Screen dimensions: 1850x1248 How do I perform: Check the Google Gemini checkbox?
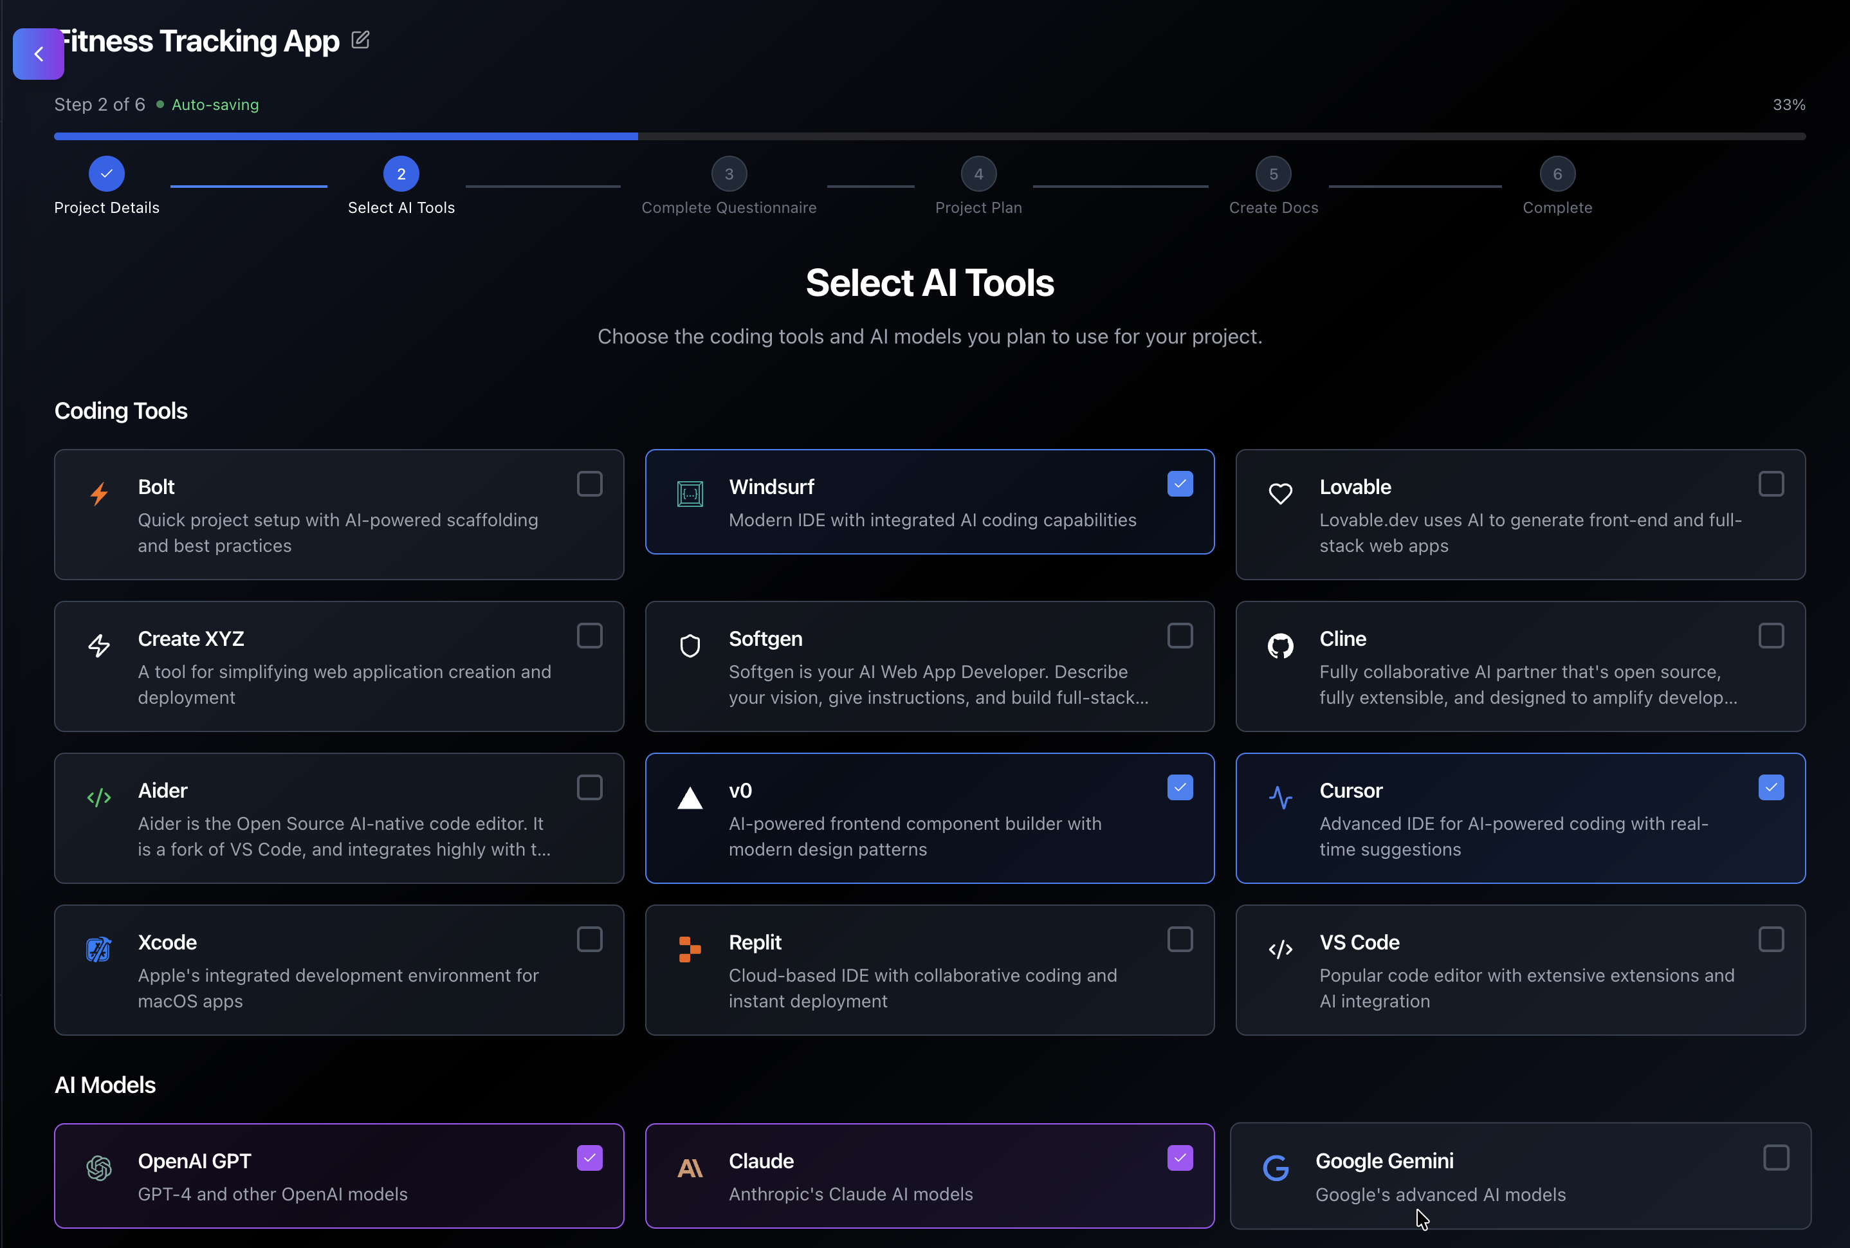pos(1777,1158)
